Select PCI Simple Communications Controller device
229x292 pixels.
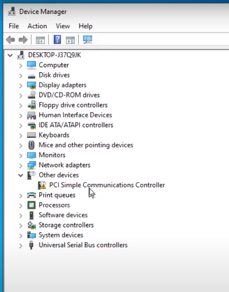pyautogui.click(x=107, y=185)
